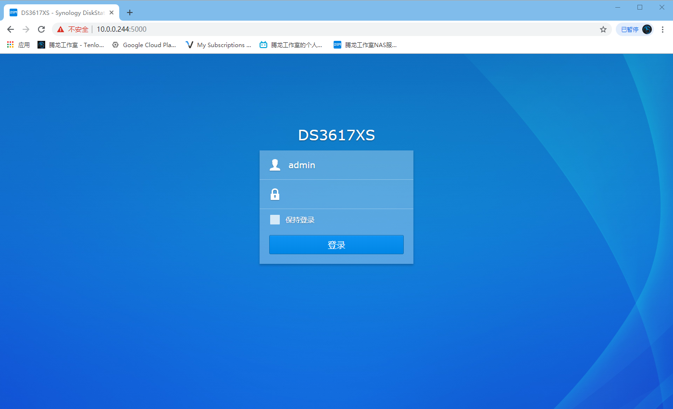Minimize the Chrome window

[x=618, y=7]
